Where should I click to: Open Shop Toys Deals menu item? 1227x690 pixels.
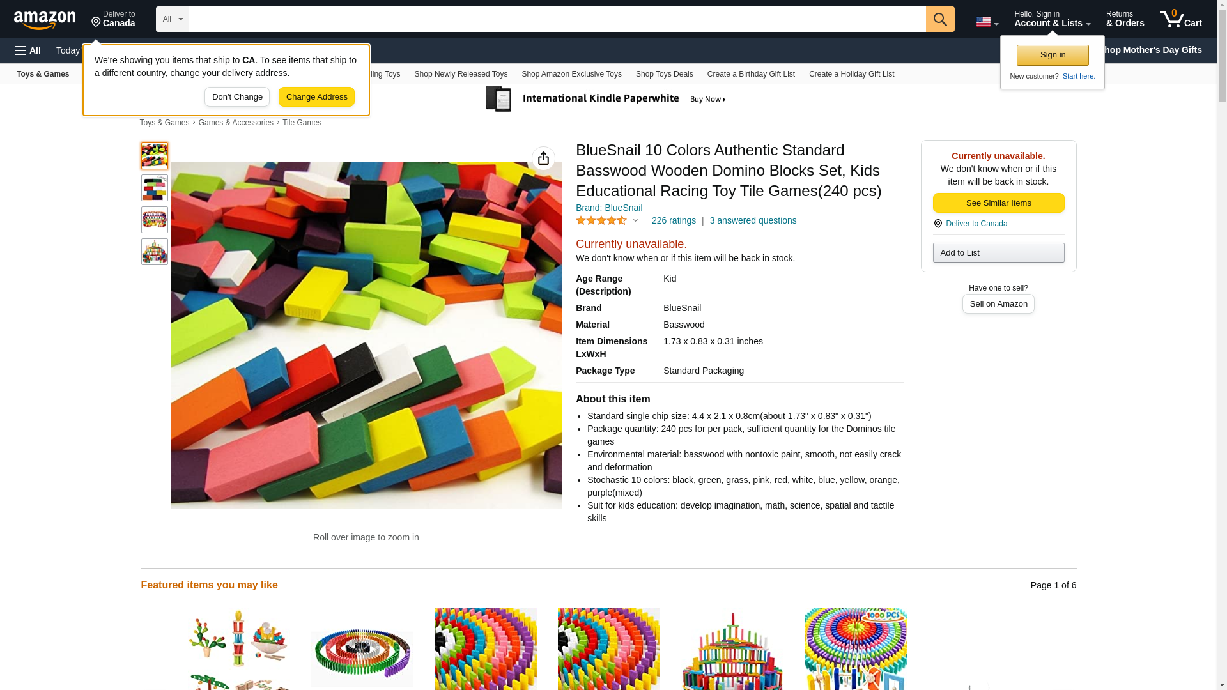pos(664,74)
